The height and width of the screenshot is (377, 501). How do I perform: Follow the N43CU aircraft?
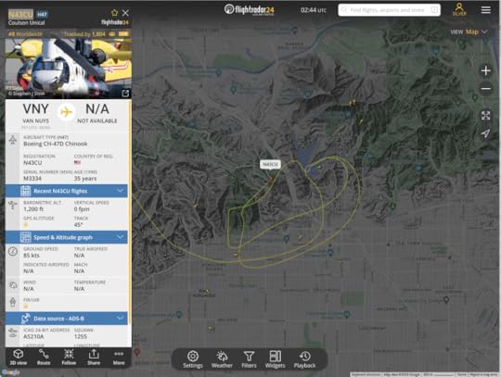tap(69, 358)
